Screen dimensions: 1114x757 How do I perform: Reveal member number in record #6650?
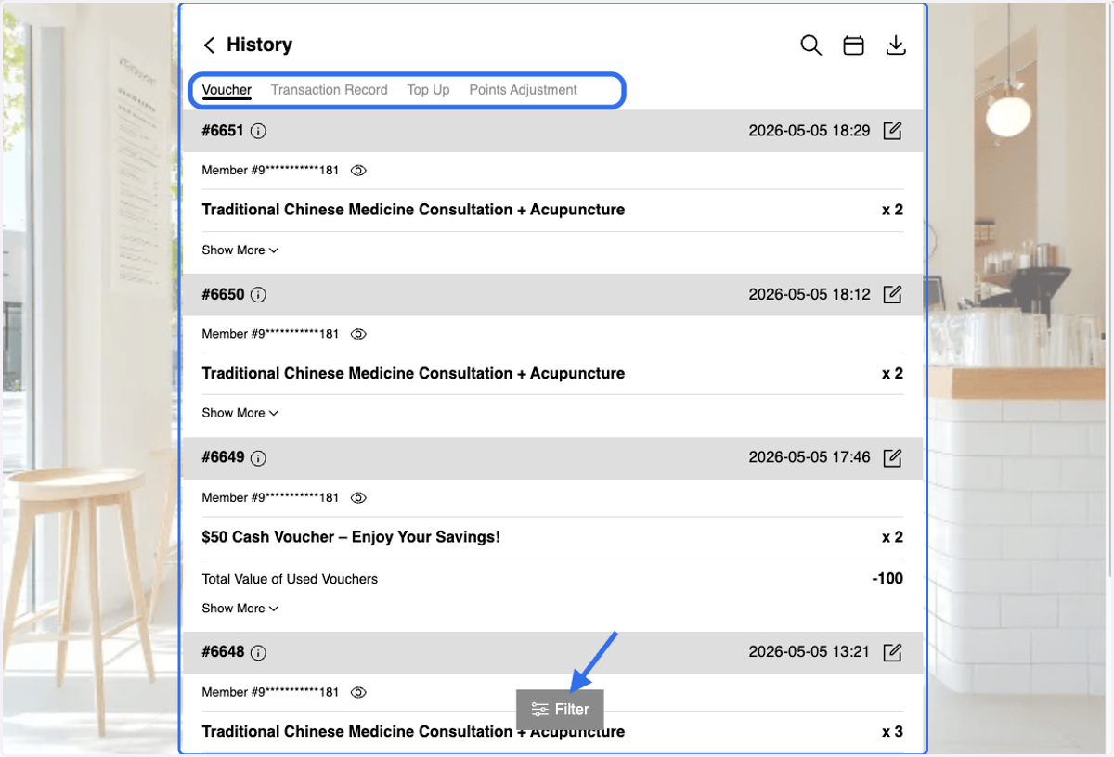[x=359, y=334]
